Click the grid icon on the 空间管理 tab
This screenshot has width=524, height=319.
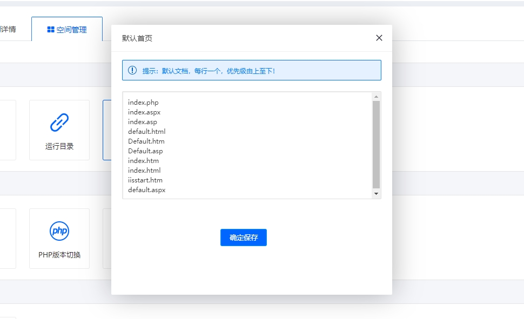coord(50,30)
